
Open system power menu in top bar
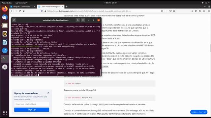[206, 3]
